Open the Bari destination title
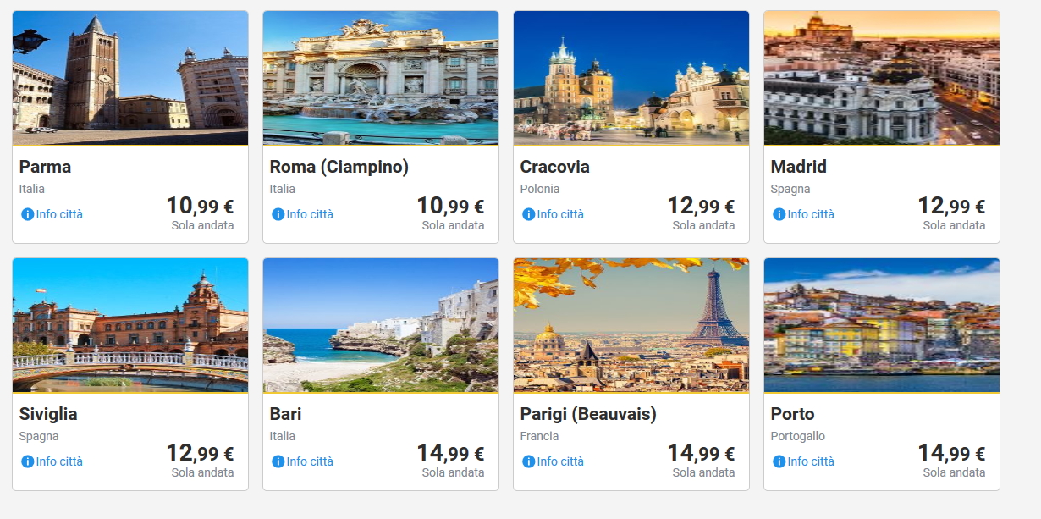1041x519 pixels. point(285,414)
